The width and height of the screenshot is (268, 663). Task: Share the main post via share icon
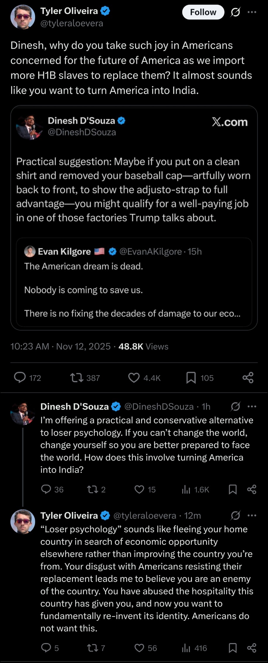(248, 377)
